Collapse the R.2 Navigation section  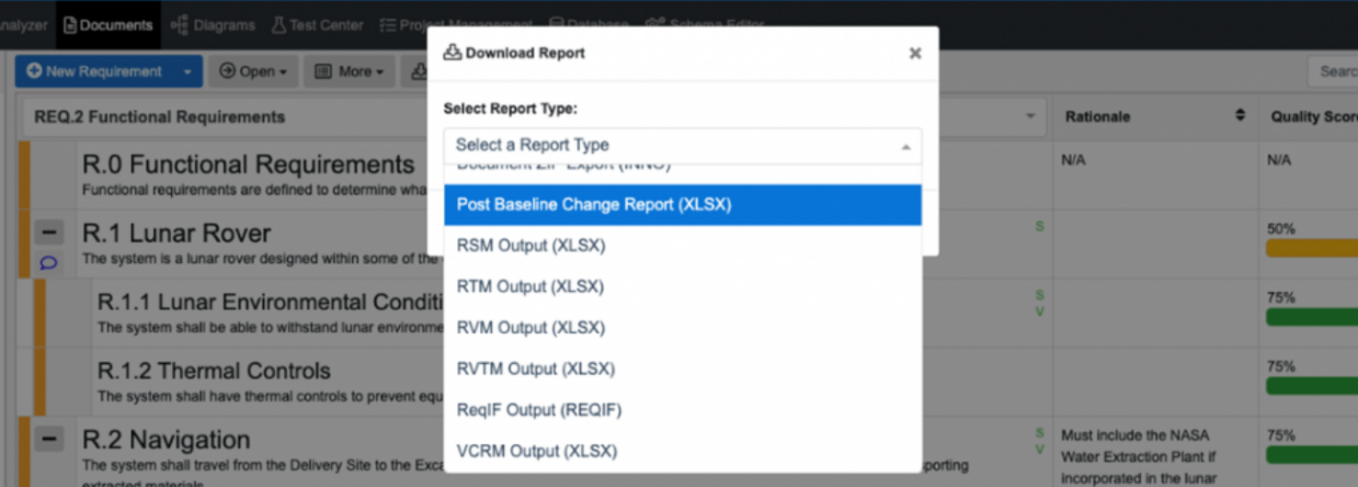pyautogui.click(x=49, y=438)
